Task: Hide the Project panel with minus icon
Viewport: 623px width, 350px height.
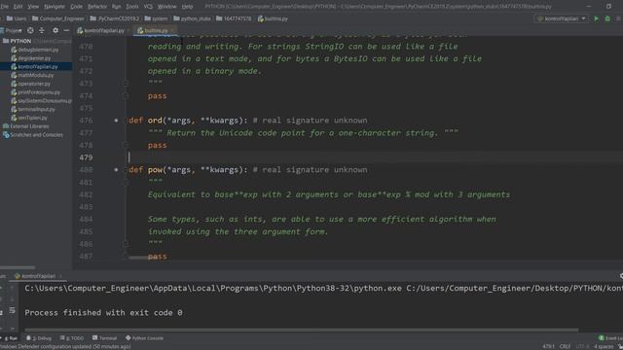Action: 66,30
